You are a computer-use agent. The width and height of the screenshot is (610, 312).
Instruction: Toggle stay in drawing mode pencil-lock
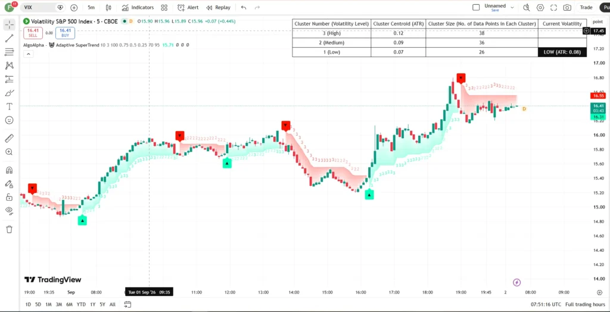(x=10, y=183)
